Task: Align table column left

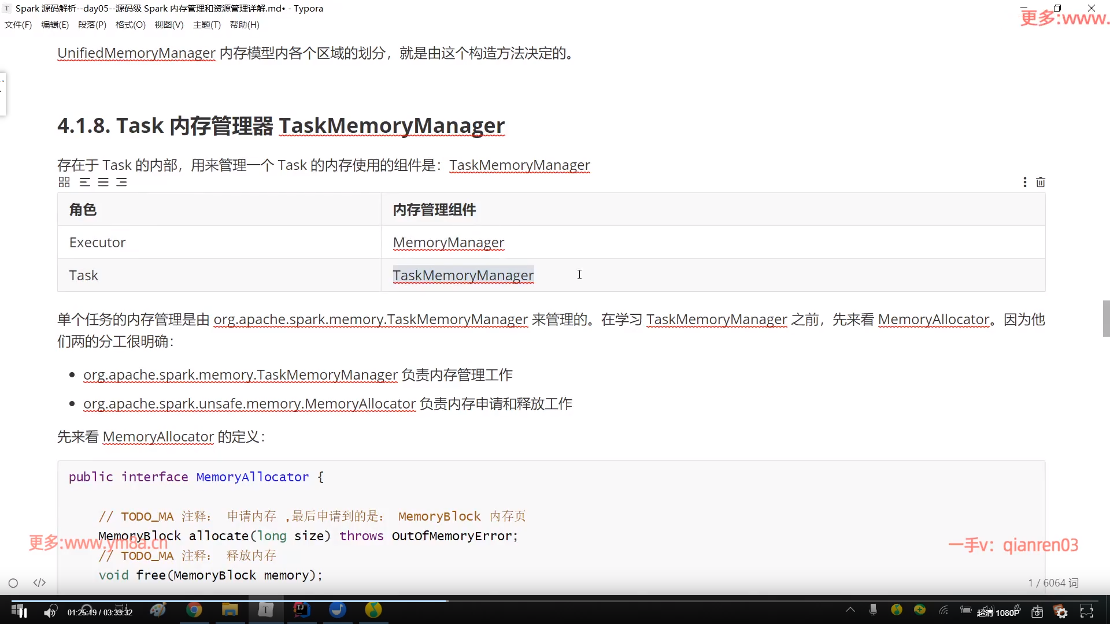Action: tap(85, 183)
